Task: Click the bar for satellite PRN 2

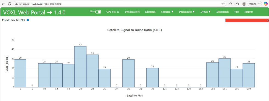Action: click(x=20, y=73)
